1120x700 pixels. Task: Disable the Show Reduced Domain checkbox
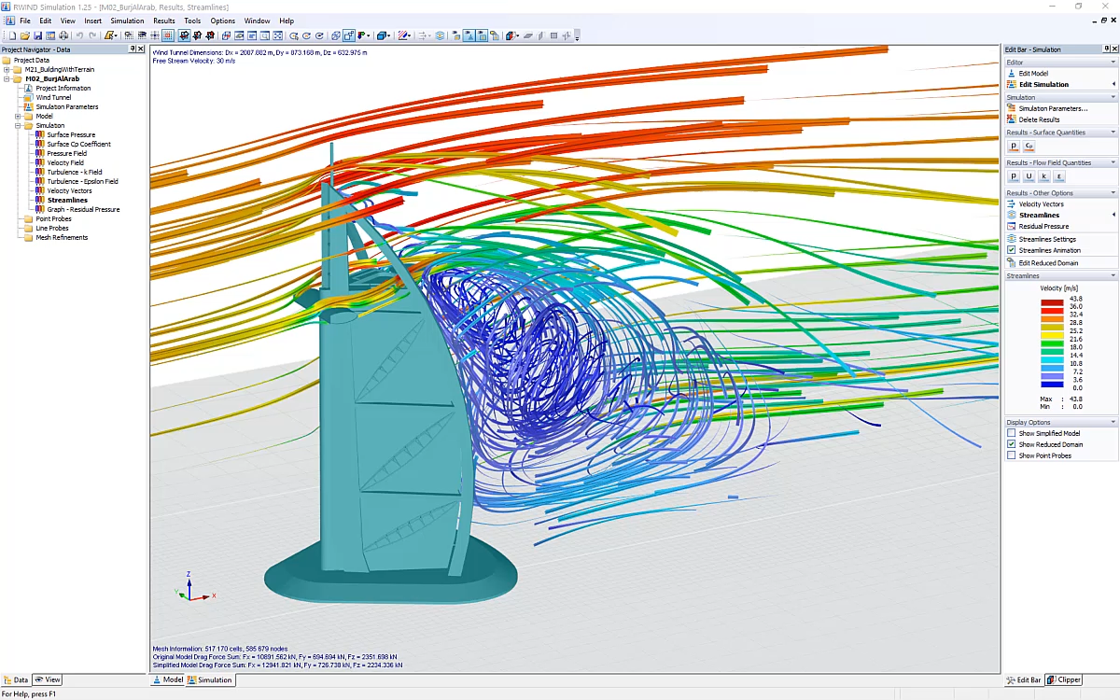point(1011,443)
